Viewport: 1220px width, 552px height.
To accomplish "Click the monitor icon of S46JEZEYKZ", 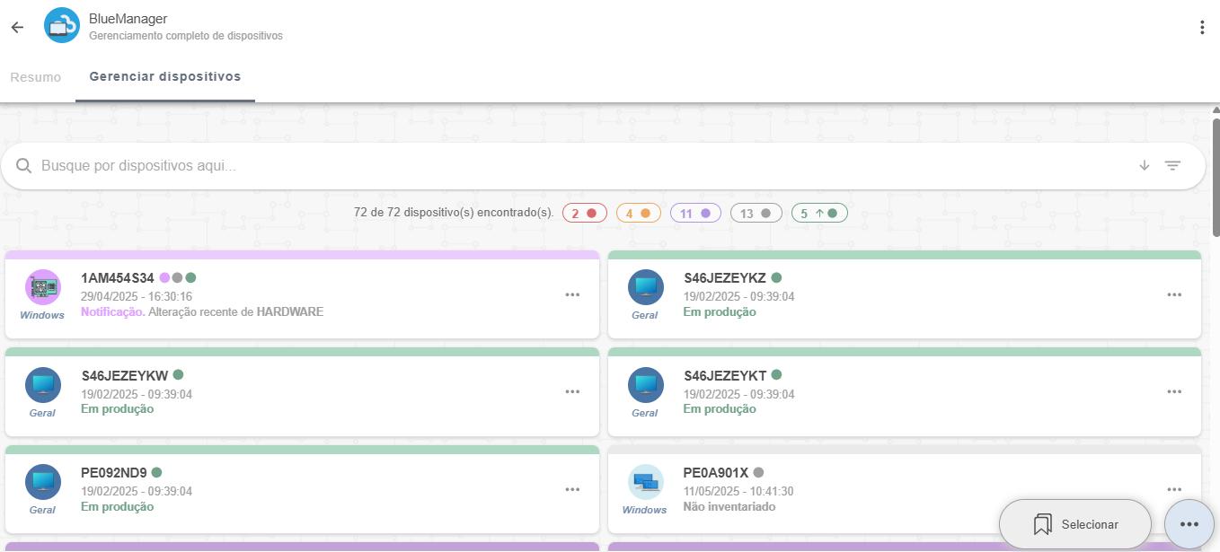I will (x=645, y=287).
